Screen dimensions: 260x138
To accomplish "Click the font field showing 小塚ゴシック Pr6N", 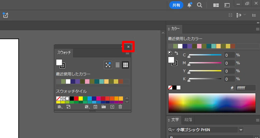I will (x=203, y=130).
